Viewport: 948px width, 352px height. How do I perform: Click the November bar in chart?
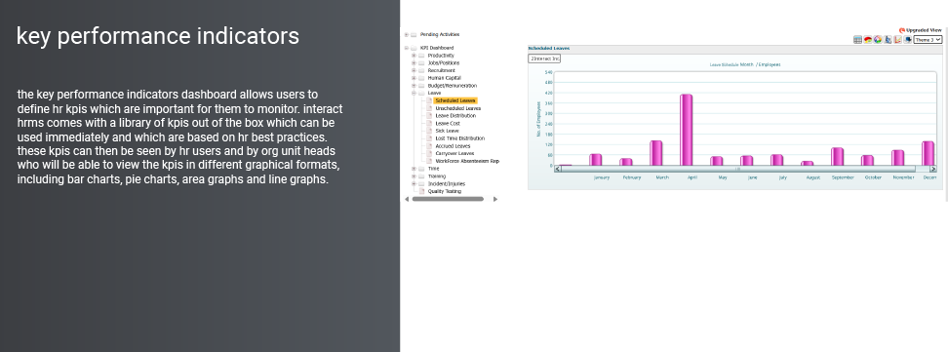coord(898,158)
